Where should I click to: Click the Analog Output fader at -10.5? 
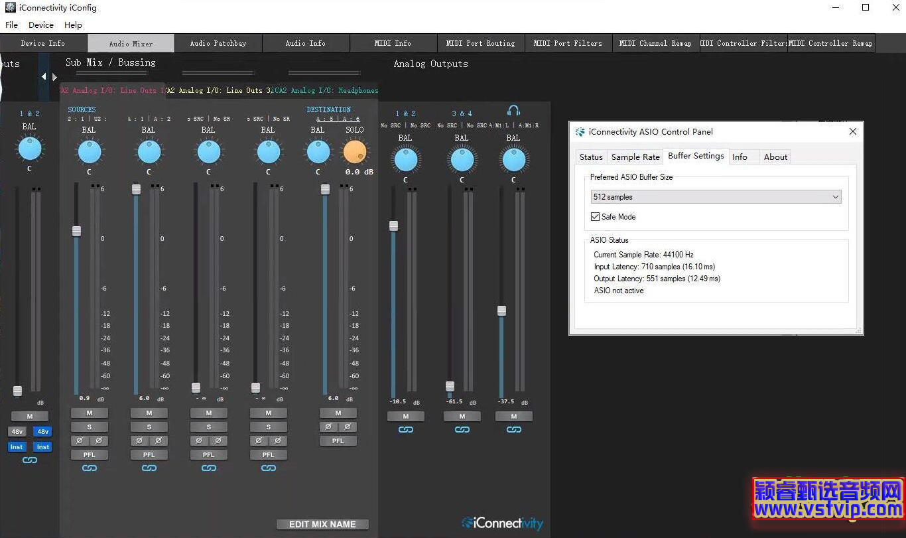[393, 226]
